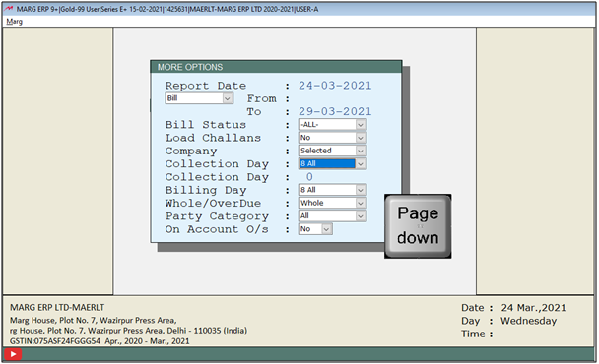Expand the On Account O/s dropdown

click(315, 229)
